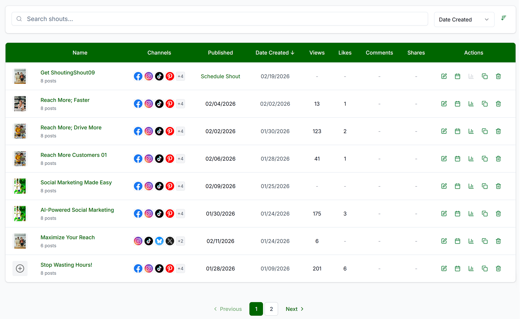Click the Schedule Shout link
This screenshot has width=520, height=319.
(x=220, y=76)
